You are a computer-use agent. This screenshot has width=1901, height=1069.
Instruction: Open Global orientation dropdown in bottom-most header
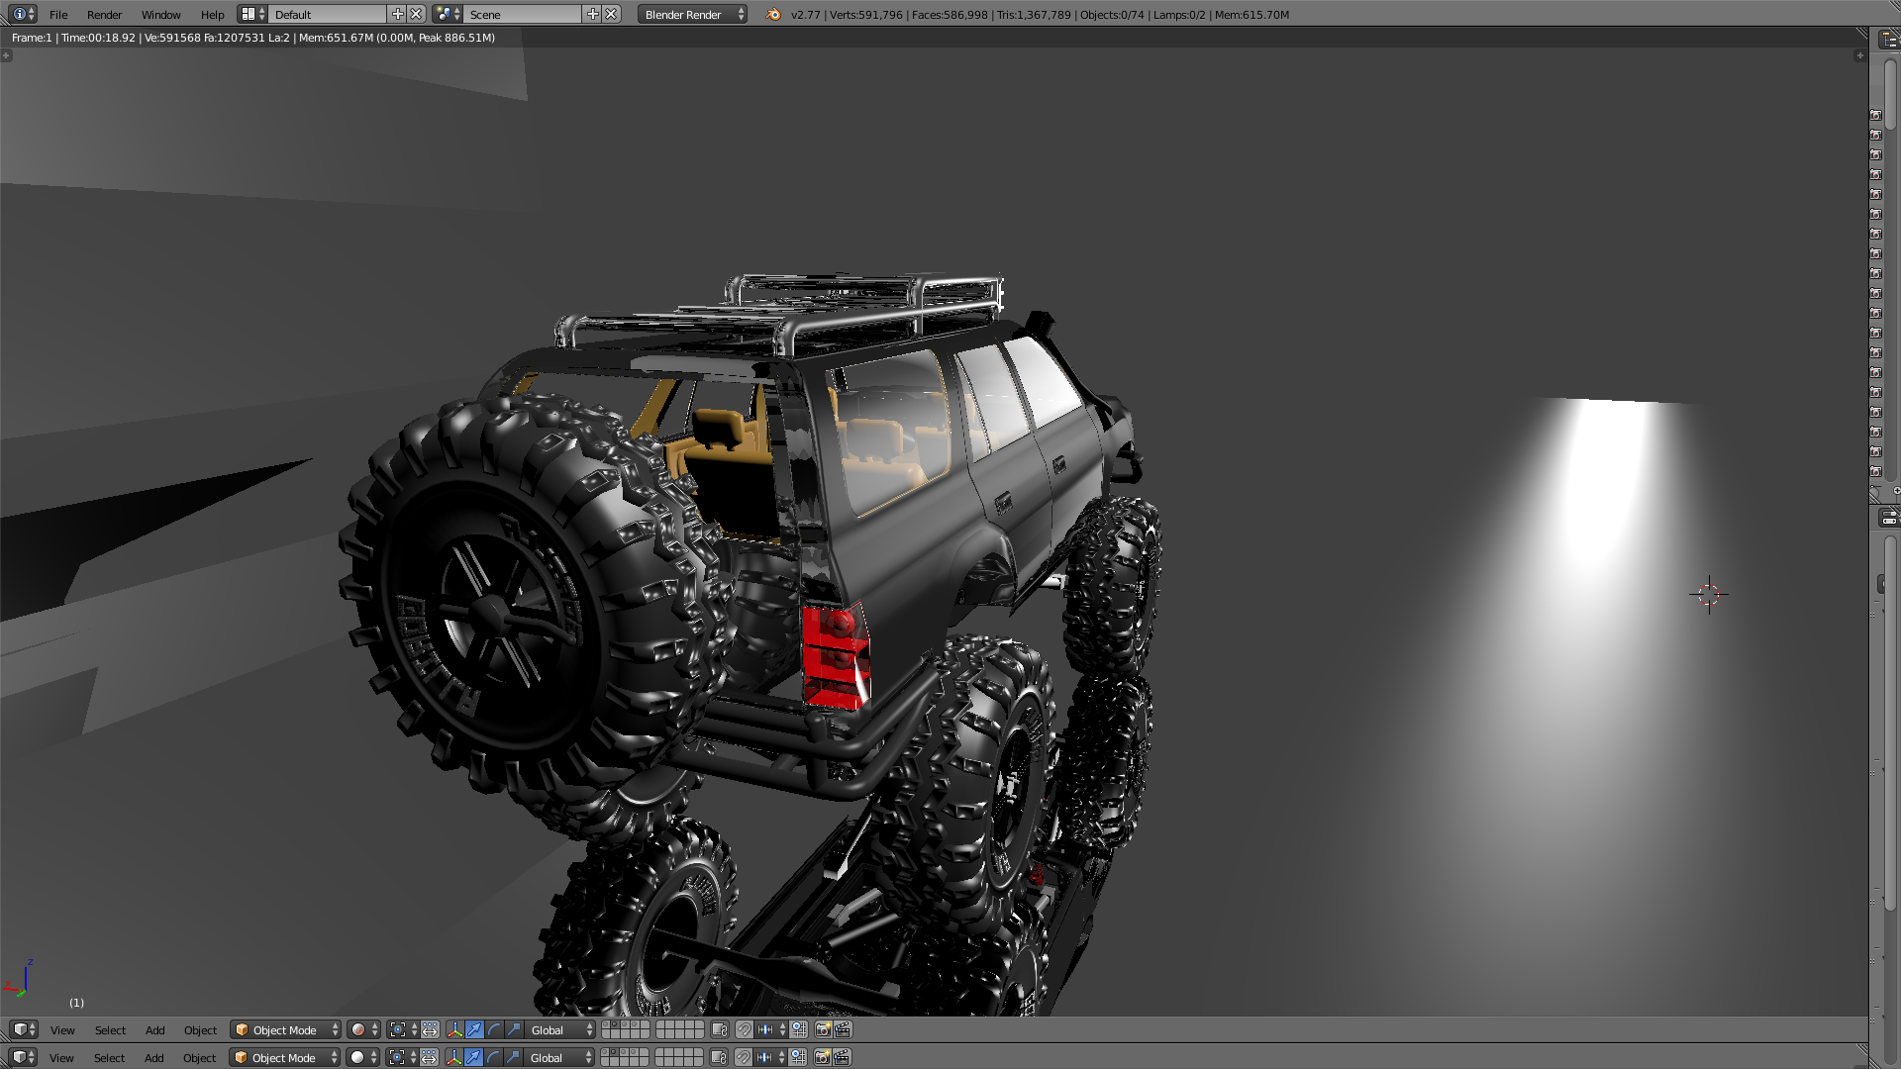tap(560, 1057)
